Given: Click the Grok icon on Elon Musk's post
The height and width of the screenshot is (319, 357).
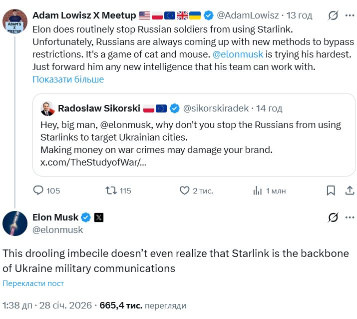Looking at the screenshot, I should tap(333, 217).
